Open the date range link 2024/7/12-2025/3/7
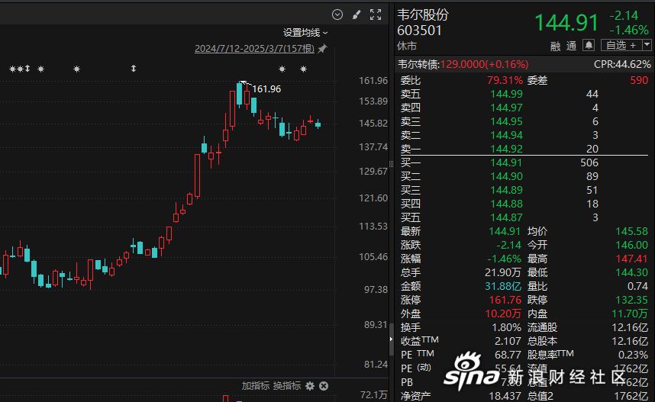655x402 pixels. 254,49
